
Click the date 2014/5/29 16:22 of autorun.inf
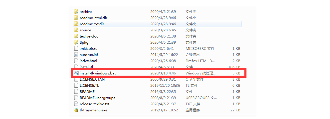point(164,55)
